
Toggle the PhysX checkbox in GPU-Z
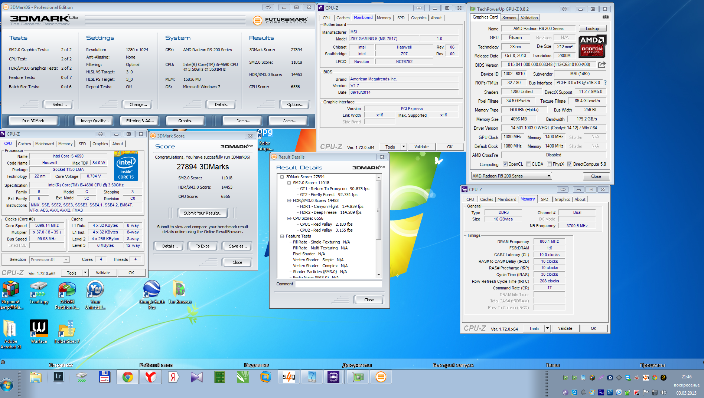click(x=549, y=164)
